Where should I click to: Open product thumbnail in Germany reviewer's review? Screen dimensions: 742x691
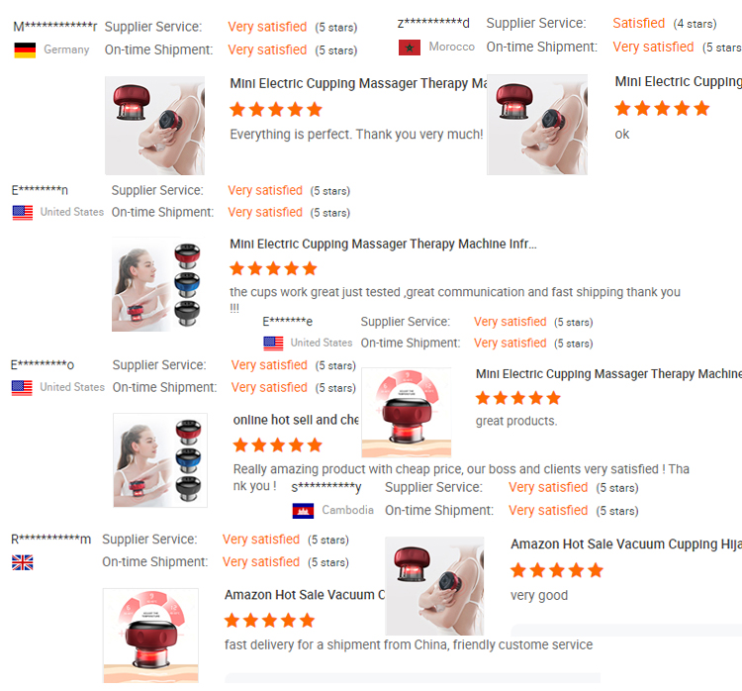(x=154, y=126)
